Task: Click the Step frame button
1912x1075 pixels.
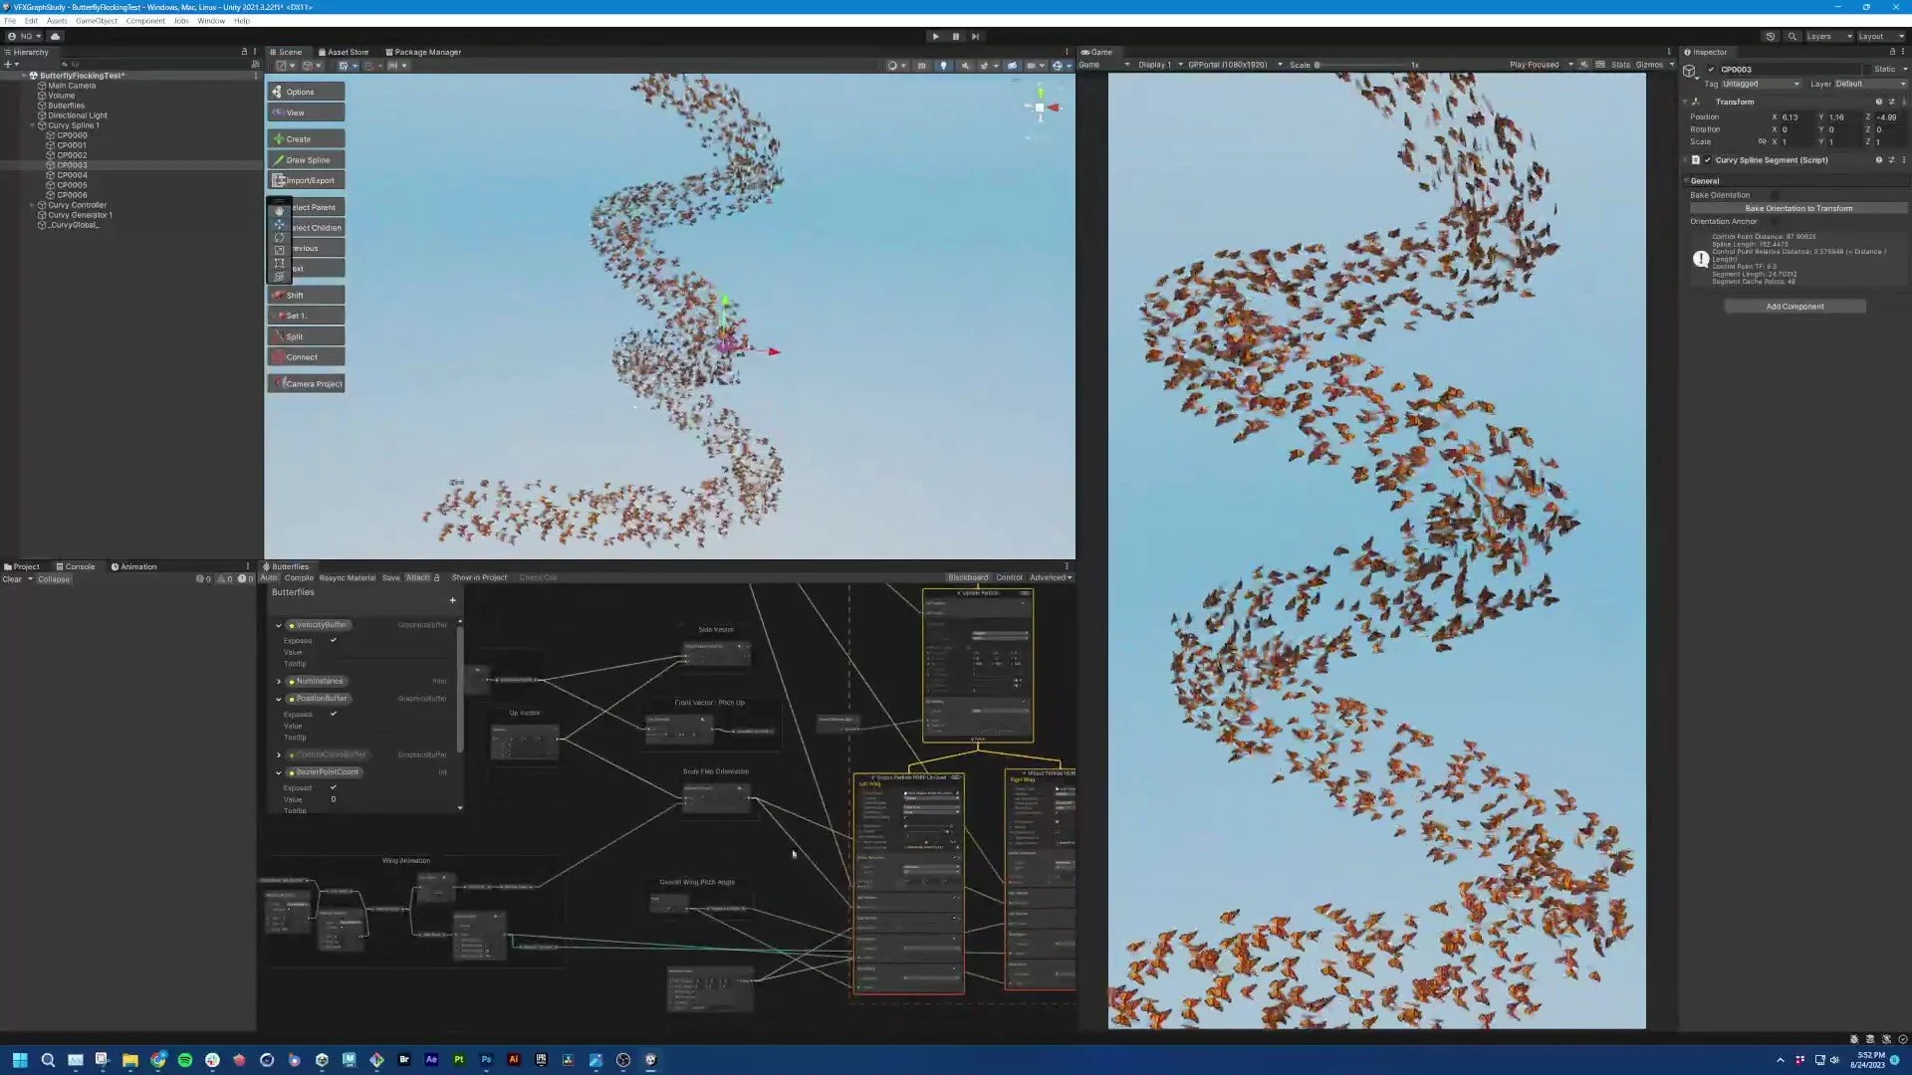Action: click(975, 36)
